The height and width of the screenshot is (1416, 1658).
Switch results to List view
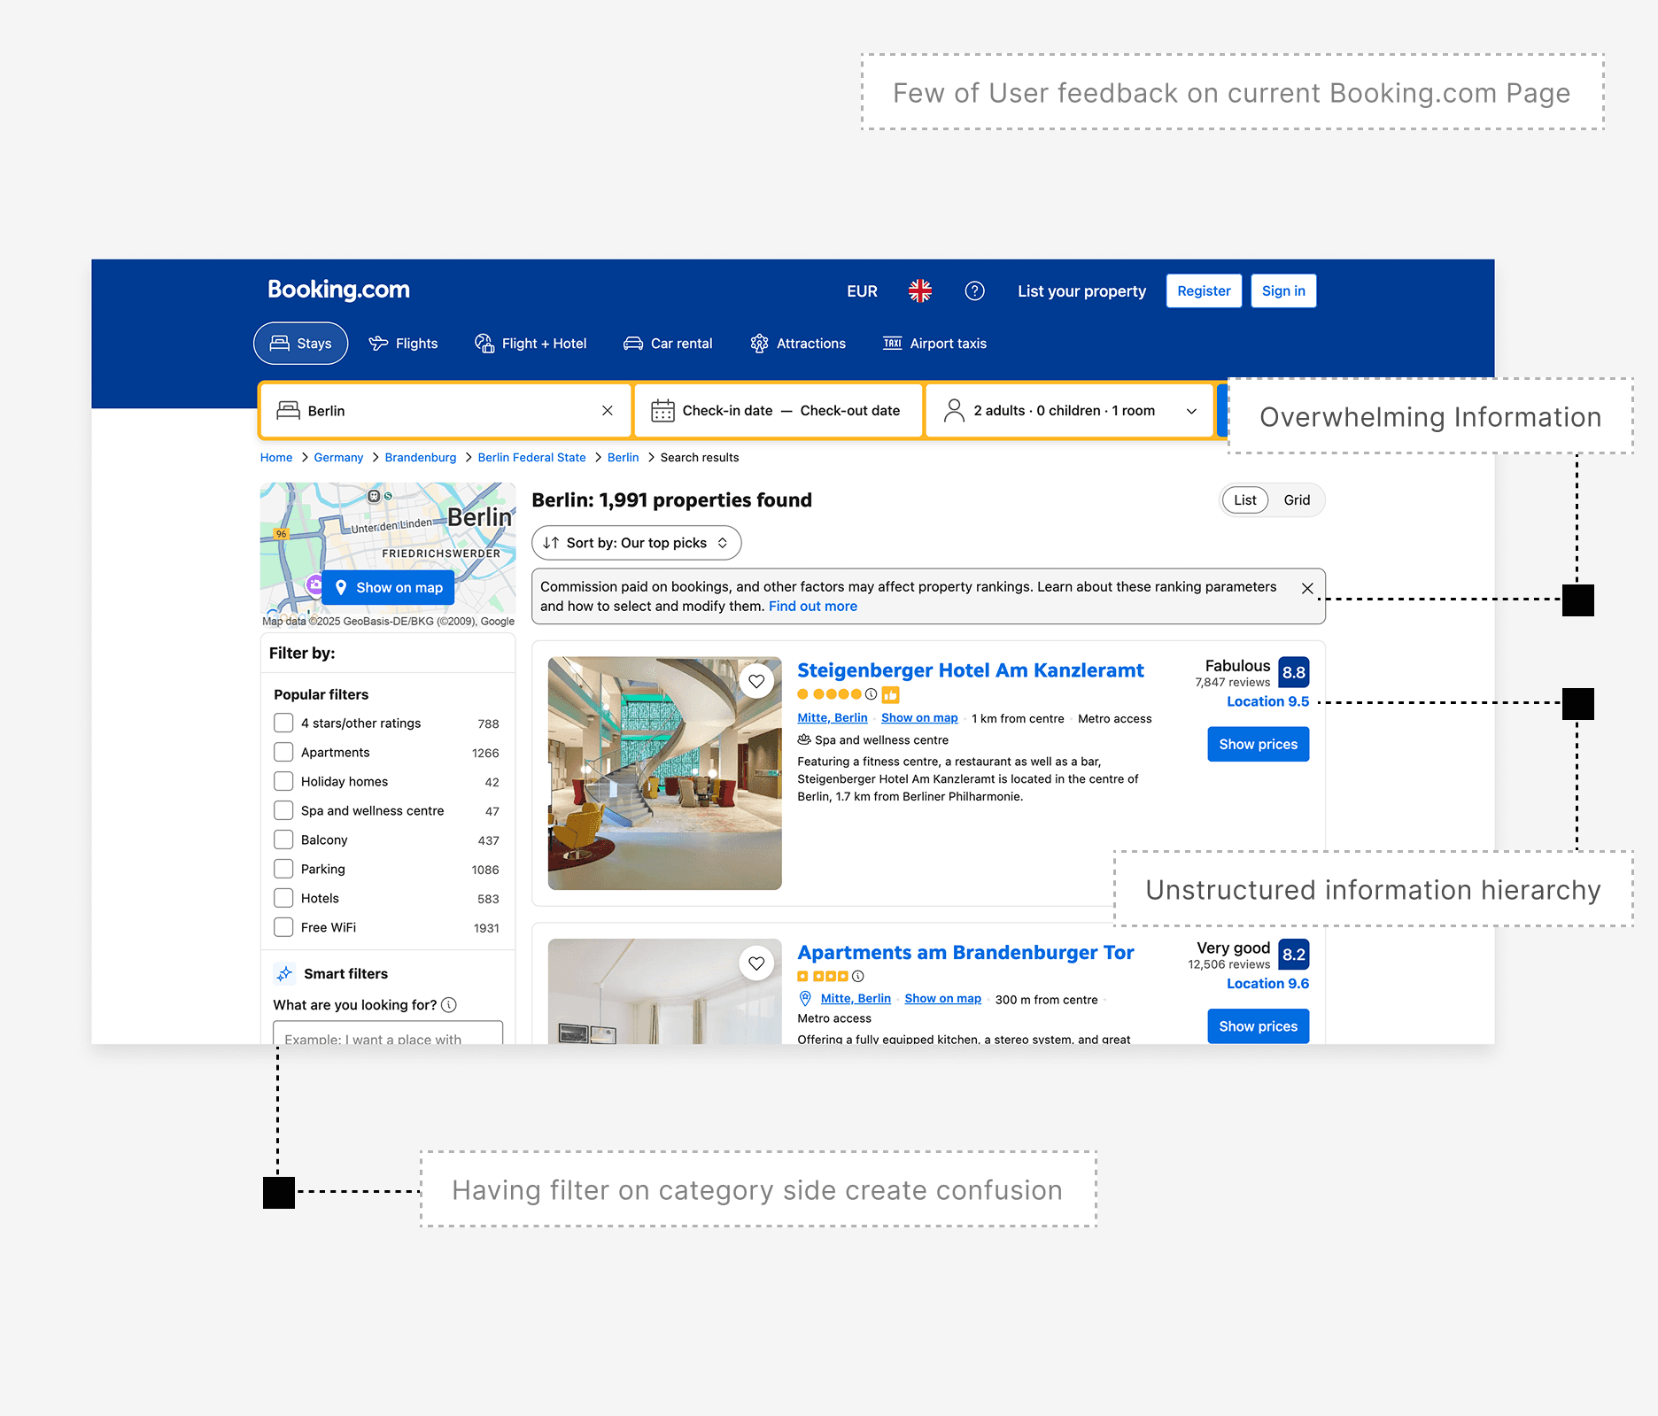click(x=1245, y=500)
